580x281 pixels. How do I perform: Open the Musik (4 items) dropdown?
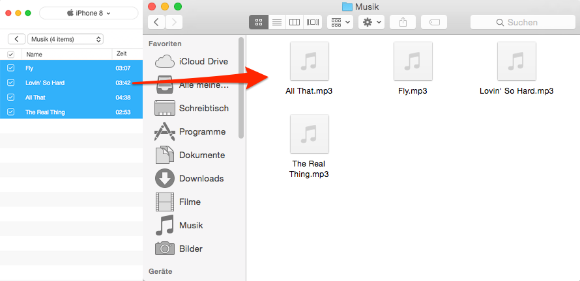(65, 39)
